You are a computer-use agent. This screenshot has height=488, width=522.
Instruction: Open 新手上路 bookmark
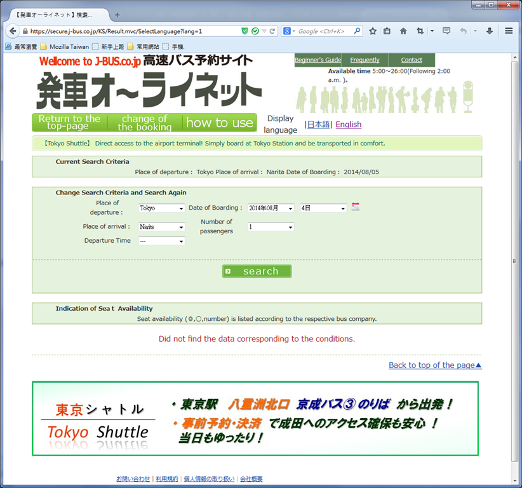click(x=108, y=46)
